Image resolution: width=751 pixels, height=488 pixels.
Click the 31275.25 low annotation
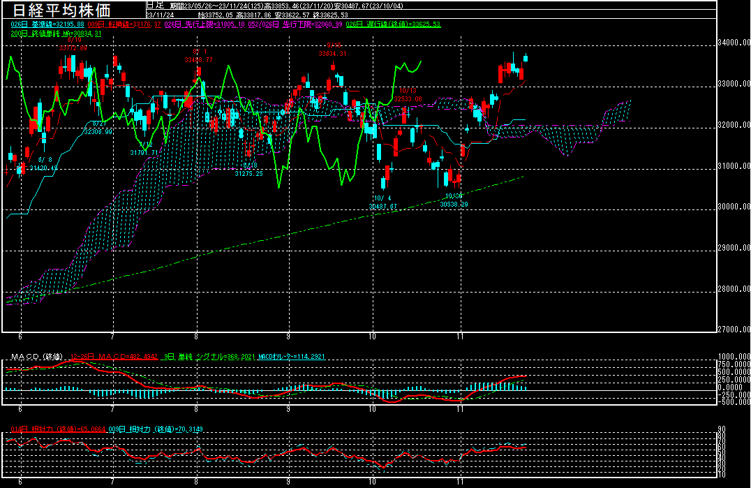[249, 174]
